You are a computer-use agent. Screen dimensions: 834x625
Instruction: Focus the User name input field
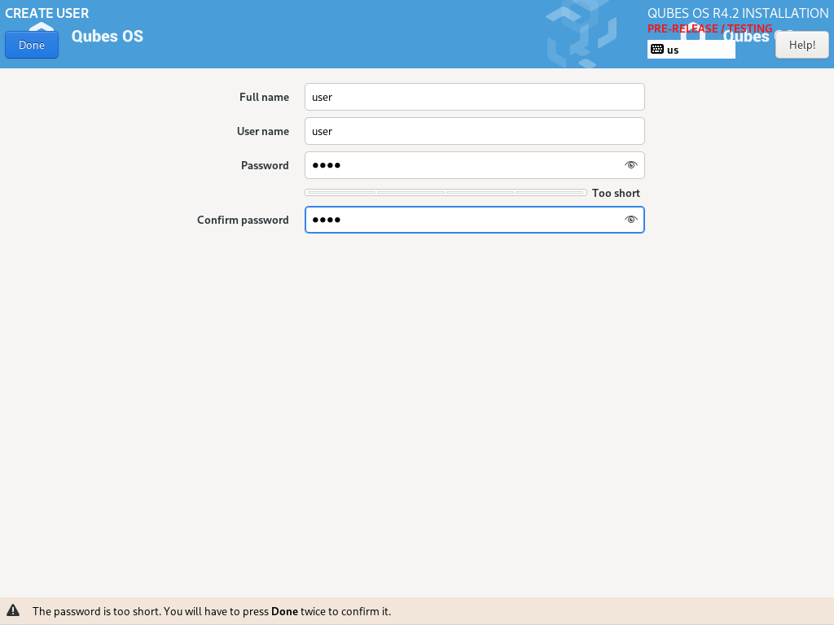click(x=474, y=131)
